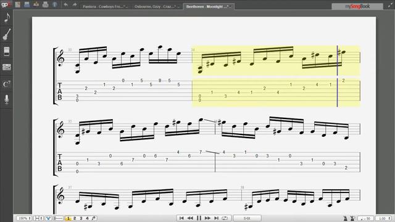Jump to the first bar

(x=181, y=218)
